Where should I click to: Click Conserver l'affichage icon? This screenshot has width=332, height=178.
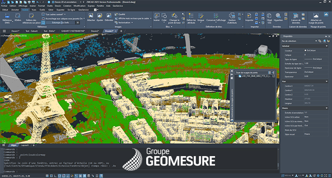click(x=216, y=16)
